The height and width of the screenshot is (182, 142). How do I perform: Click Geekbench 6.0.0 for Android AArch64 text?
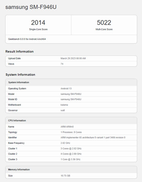pyautogui.click(x=27, y=39)
